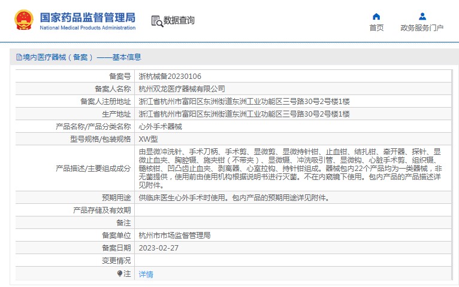Click the 产品描述/主要组成成分 label
Viewport: 459px width, 287px height.
point(93,169)
